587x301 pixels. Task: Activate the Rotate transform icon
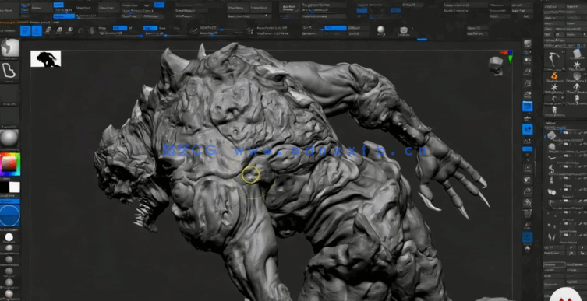tap(69, 30)
